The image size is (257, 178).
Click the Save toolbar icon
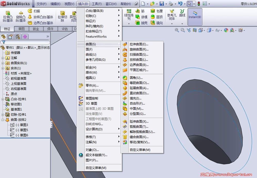(x=162, y=4)
